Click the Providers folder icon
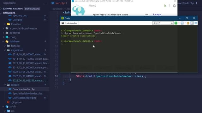 [x=9, y=24]
